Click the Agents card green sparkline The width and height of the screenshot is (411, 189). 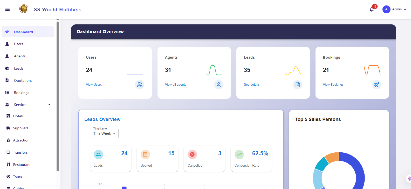pos(214,70)
